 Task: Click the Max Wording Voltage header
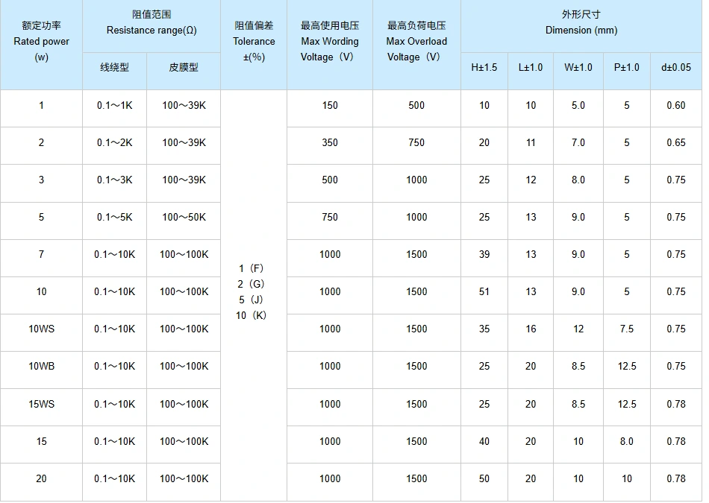[329, 42]
